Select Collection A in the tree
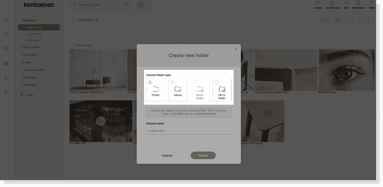Screen dimensions: 383x187 [x=39, y=27]
